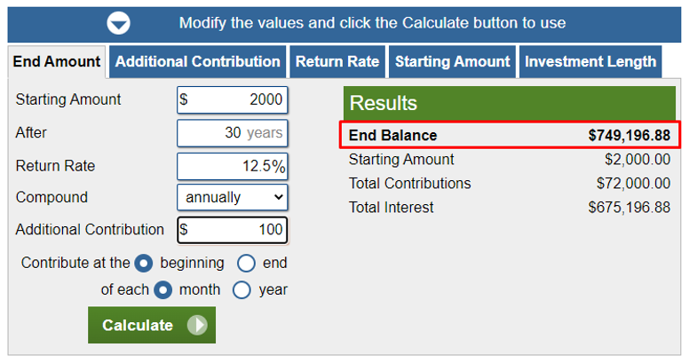The height and width of the screenshot is (363, 689).
Task: Open the Return Rate tab
Action: pos(337,61)
